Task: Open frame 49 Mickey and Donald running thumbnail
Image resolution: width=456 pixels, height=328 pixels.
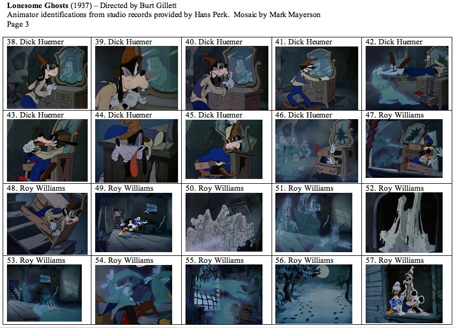Action: pyautogui.click(x=134, y=223)
